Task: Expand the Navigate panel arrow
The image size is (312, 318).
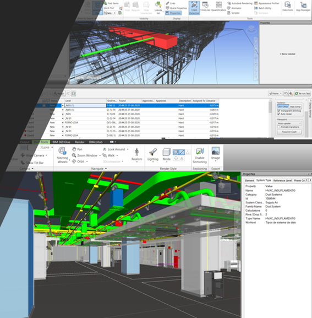Action: [x=106, y=169]
